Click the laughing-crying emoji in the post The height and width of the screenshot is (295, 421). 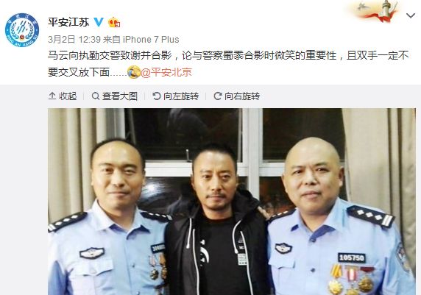[134, 72]
